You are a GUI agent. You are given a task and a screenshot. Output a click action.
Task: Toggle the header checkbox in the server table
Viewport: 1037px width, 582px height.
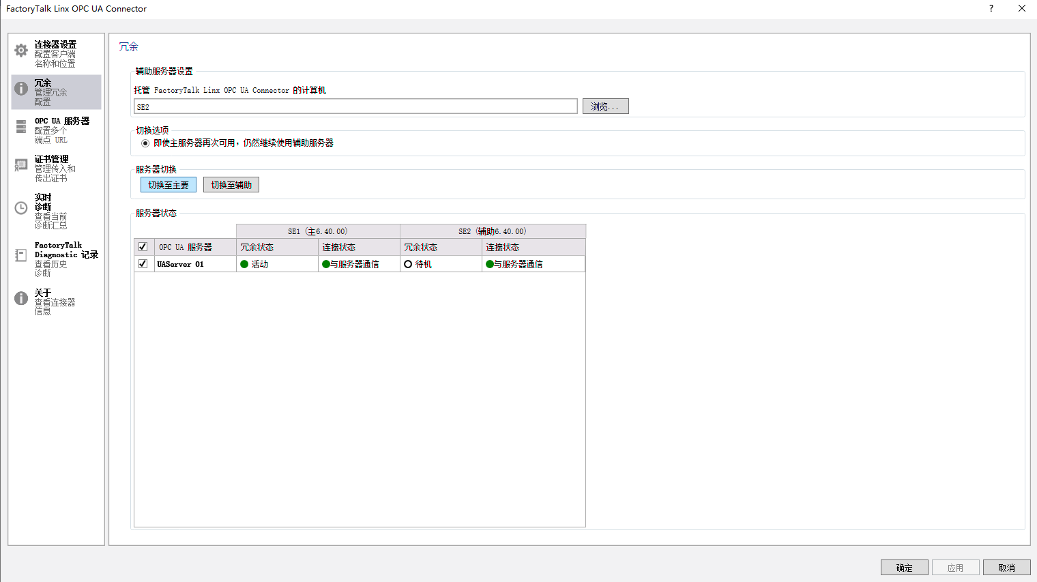pos(143,247)
